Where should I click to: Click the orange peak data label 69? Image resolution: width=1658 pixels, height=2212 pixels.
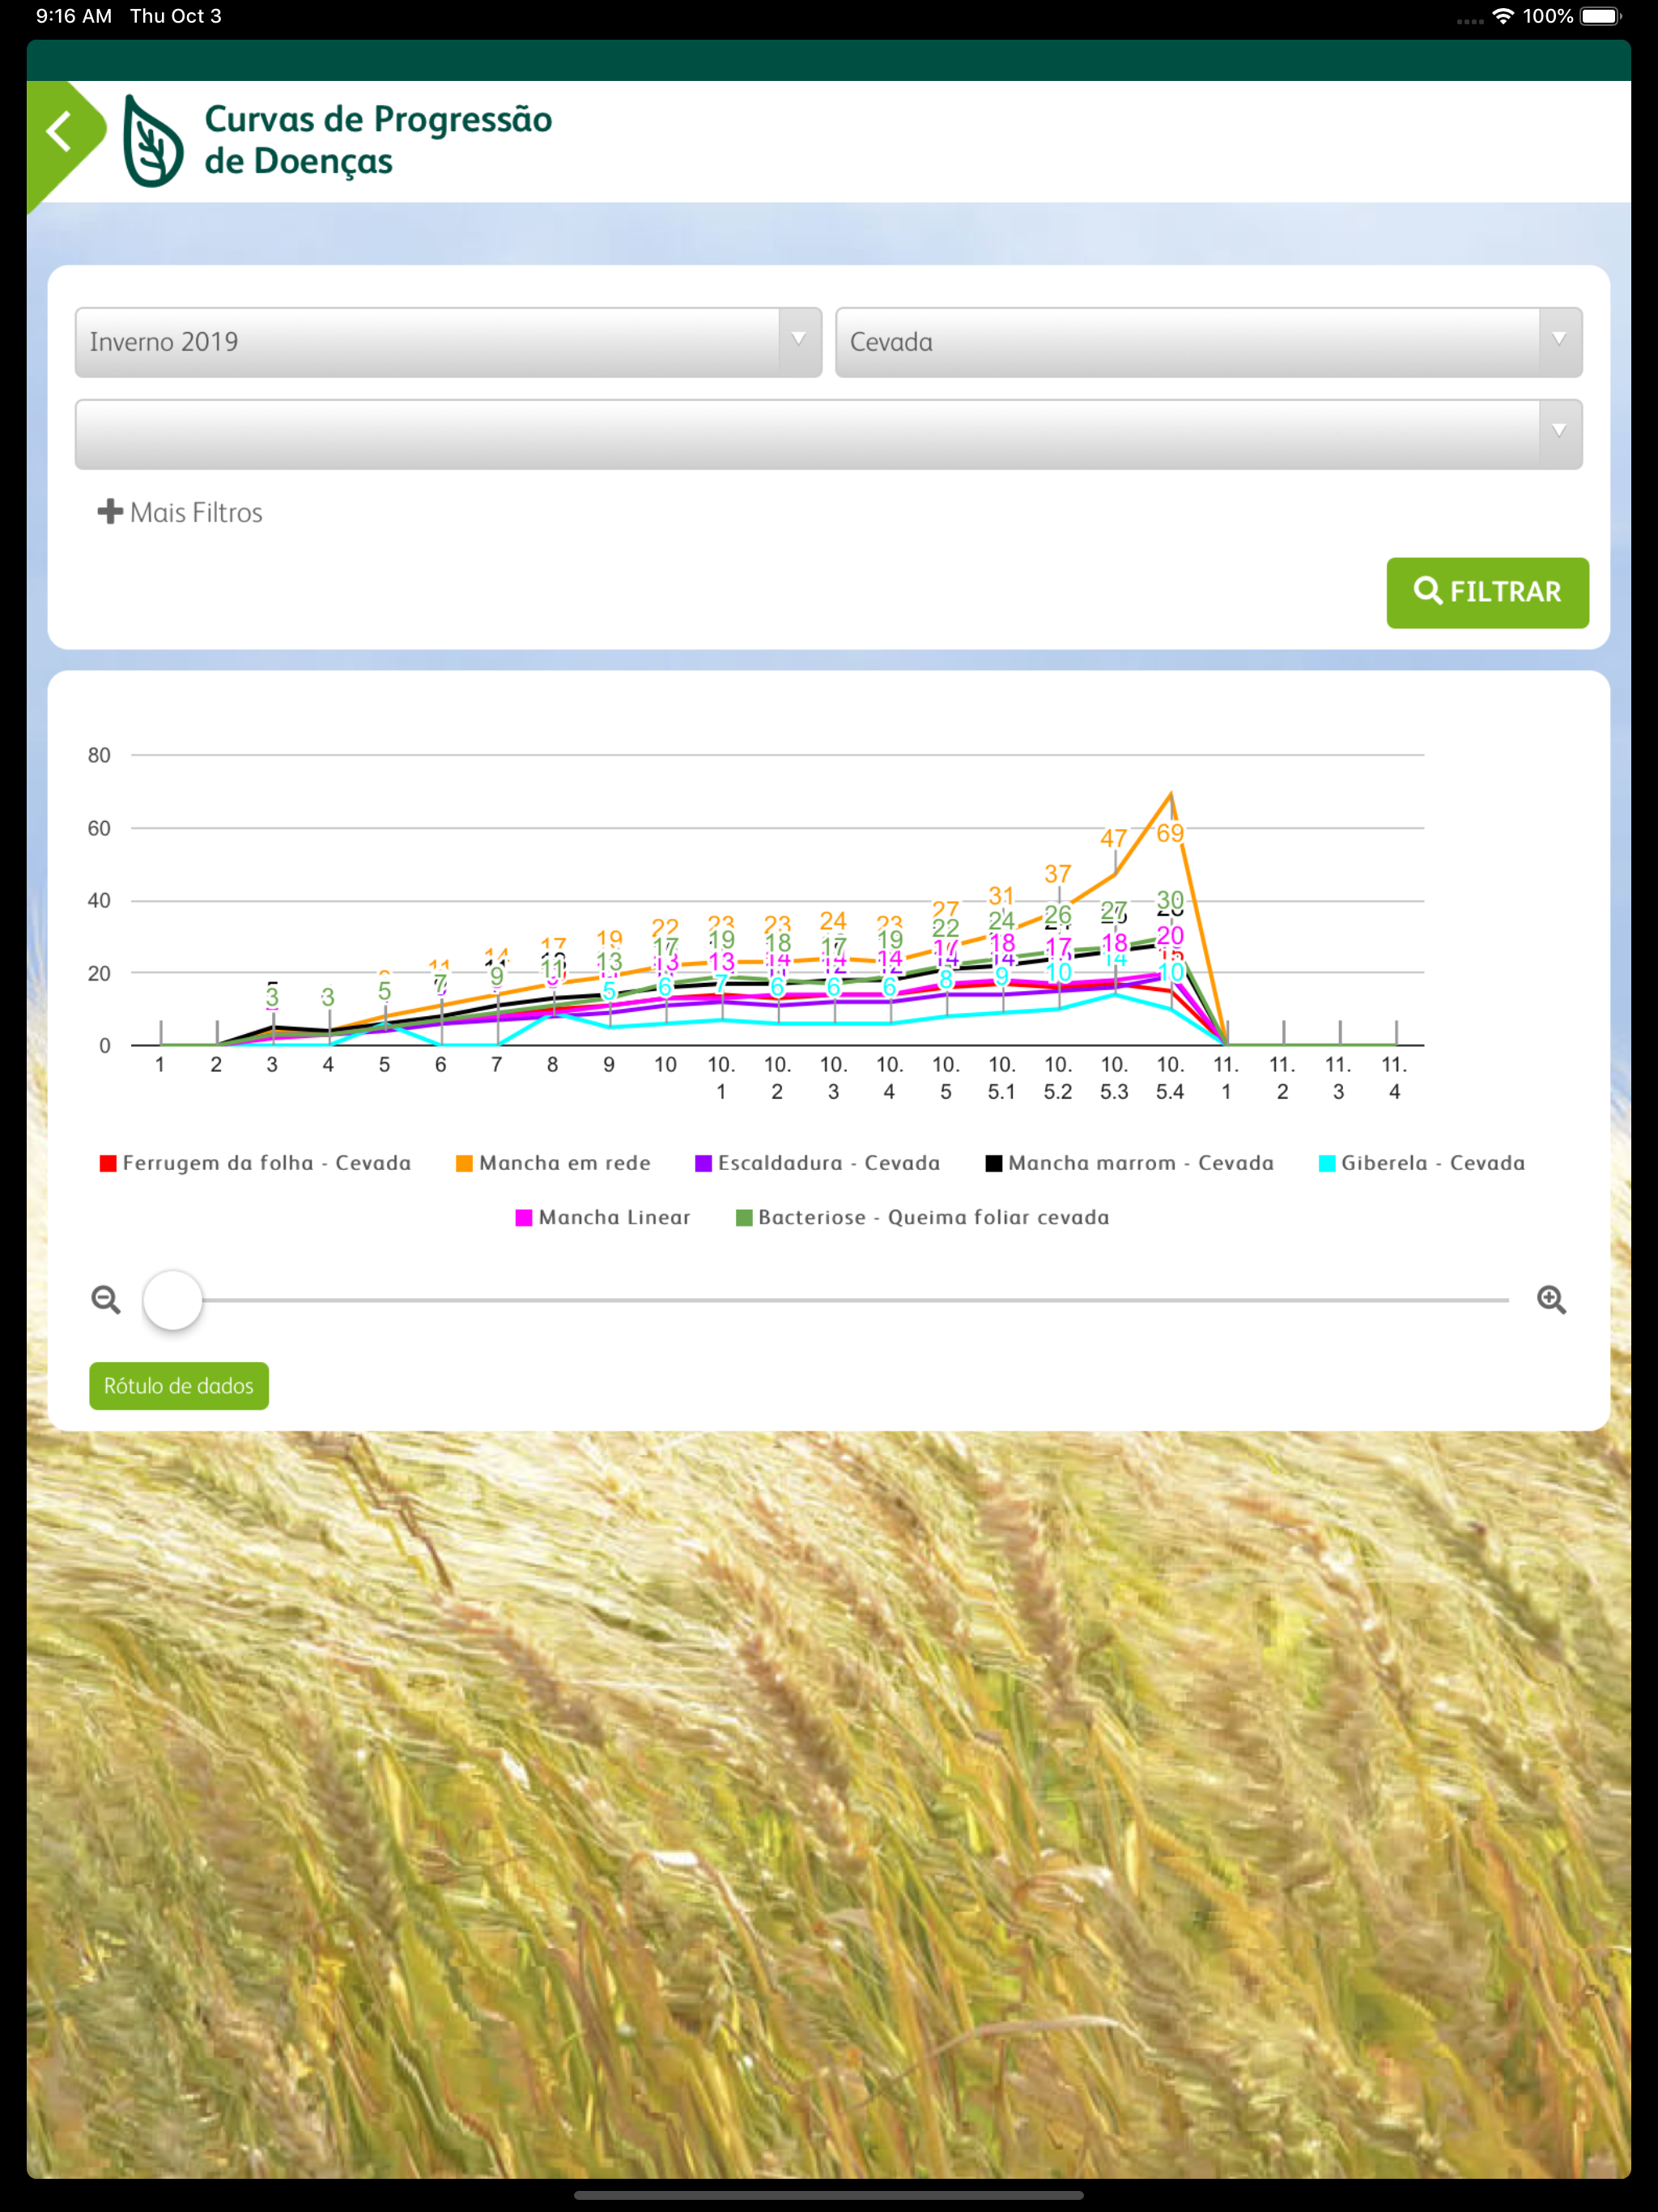pos(1170,833)
